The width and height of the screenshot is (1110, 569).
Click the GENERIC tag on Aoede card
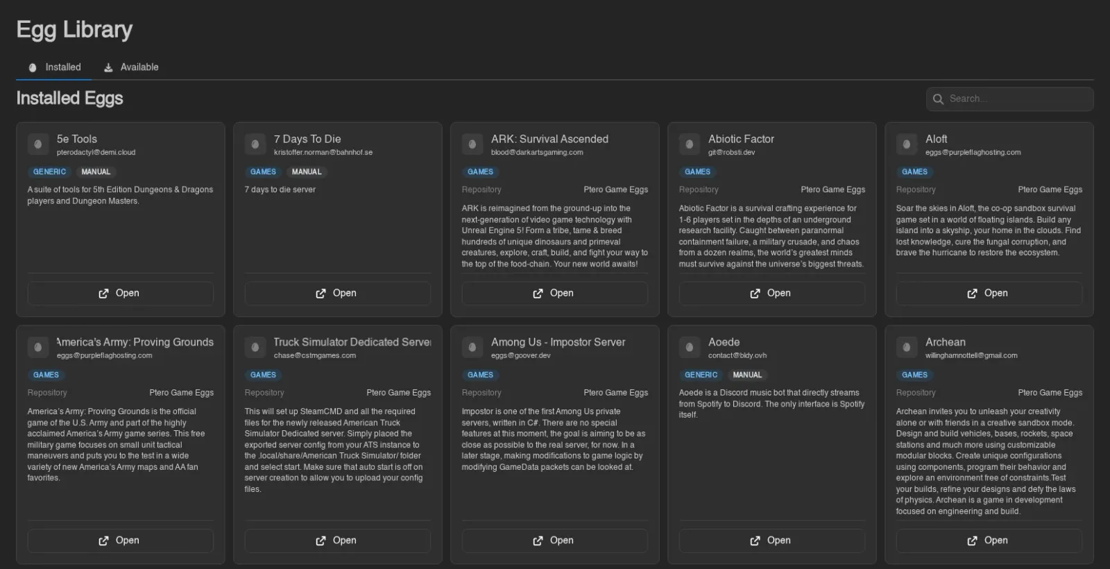point(701,375)
